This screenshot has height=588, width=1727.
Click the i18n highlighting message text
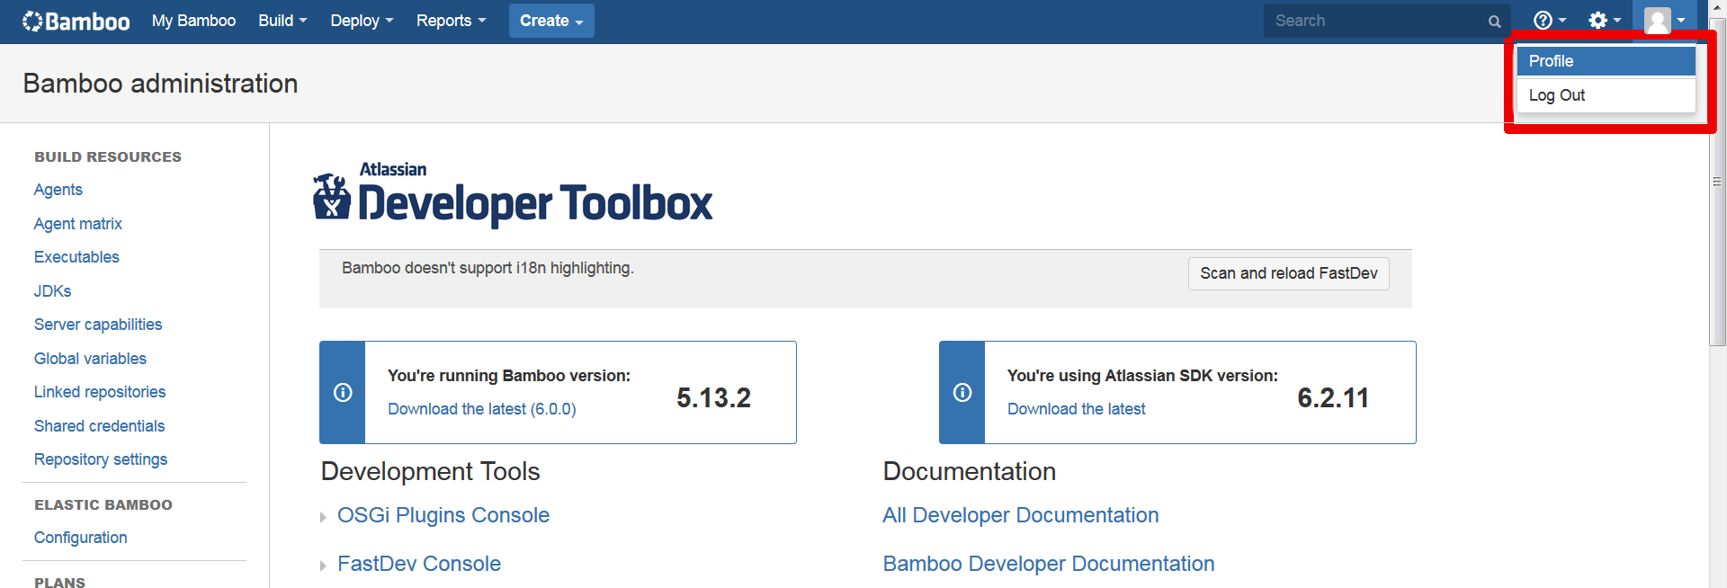pyautogui.click(x=488, y=268)
